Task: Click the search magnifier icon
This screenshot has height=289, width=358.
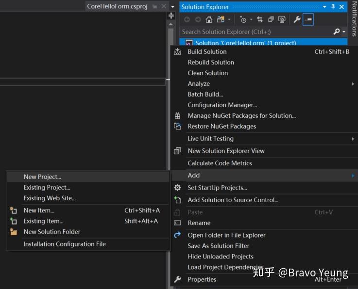Action: tap(336, 32)
